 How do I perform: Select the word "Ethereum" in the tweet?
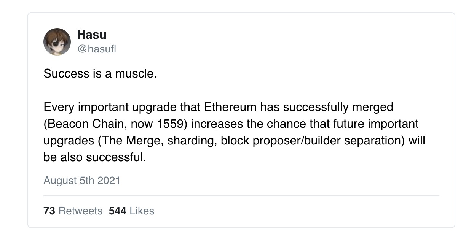[x=230, y=107]
